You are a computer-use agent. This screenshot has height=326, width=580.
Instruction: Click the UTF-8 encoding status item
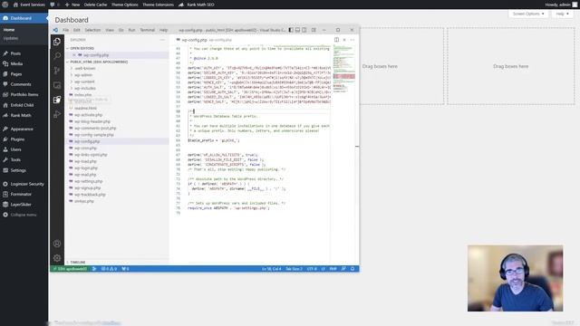coord(312,269)
